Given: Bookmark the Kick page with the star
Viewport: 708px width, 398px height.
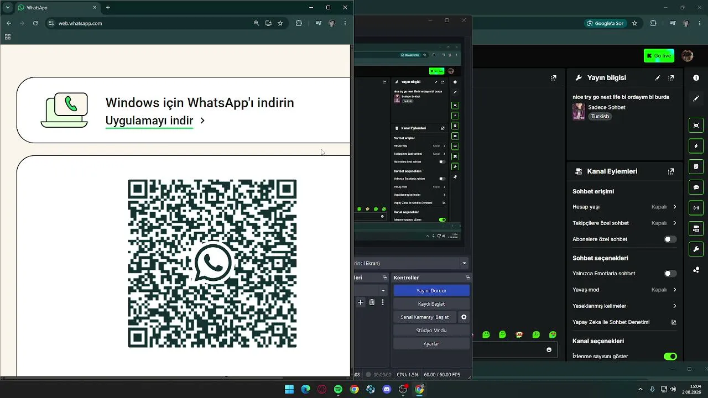Looking at the screenshot, I should point(634,23).
